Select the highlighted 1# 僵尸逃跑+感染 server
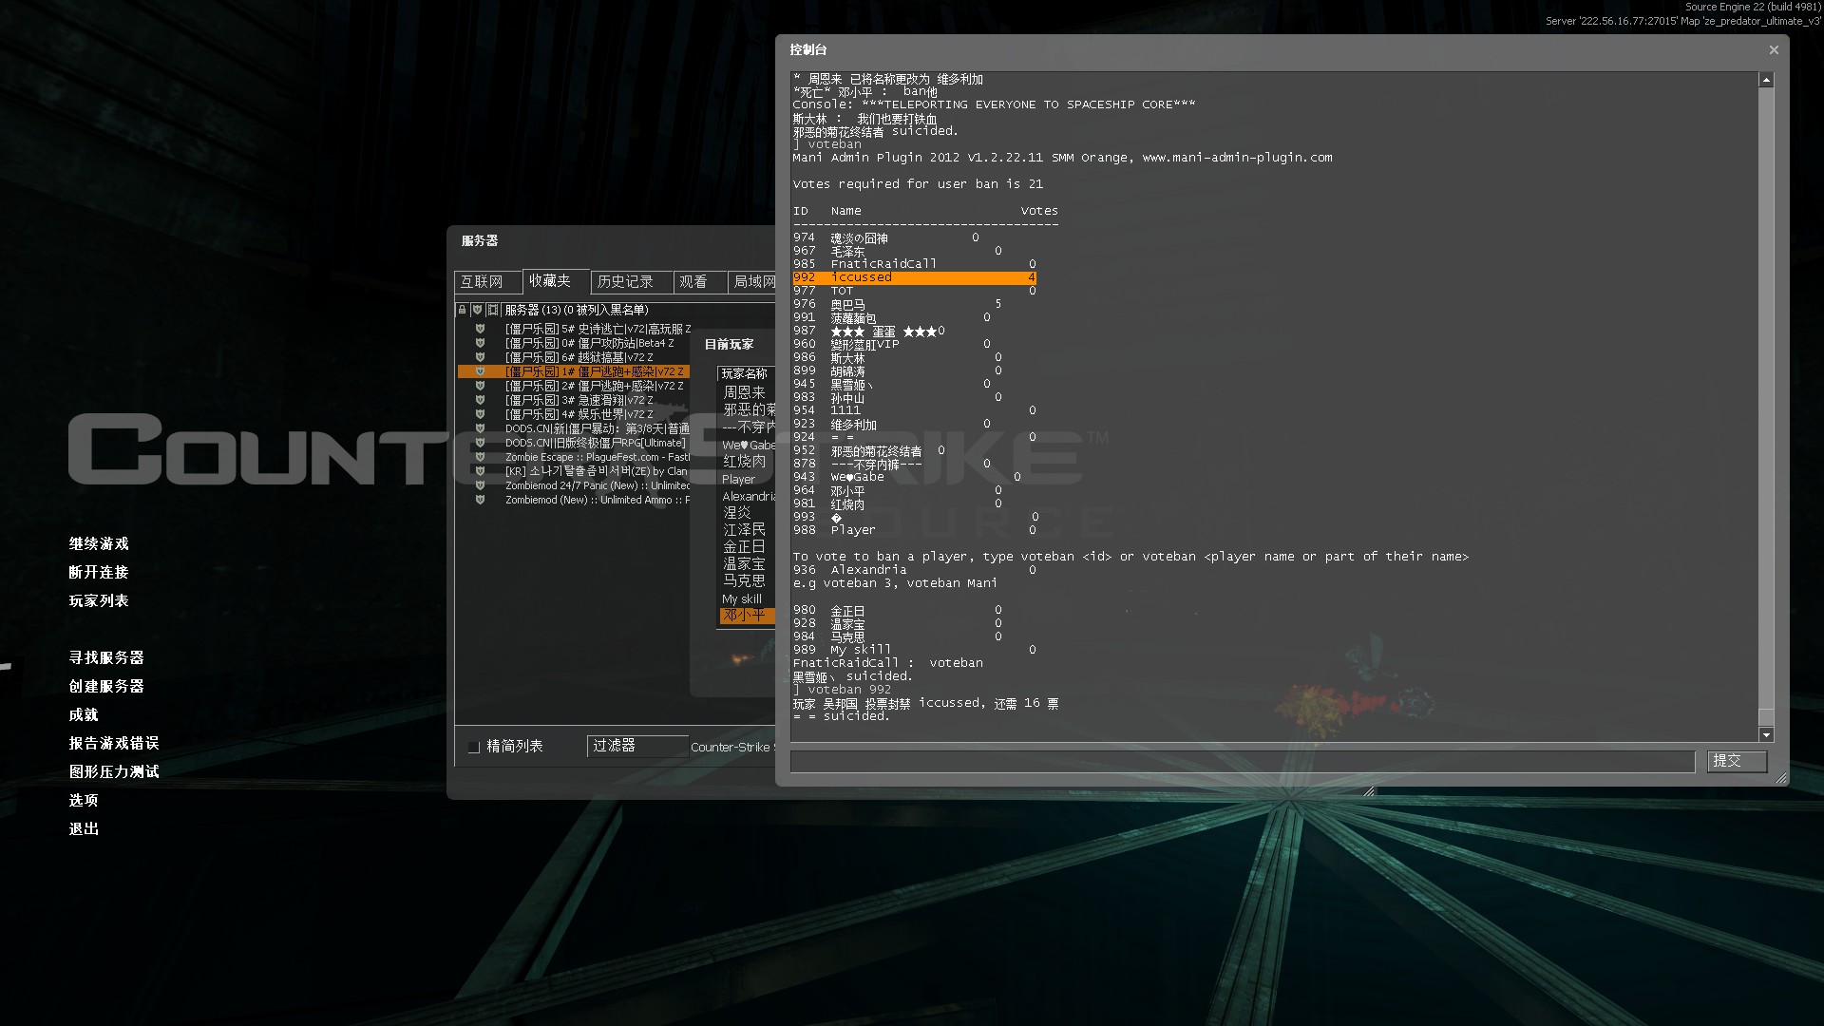This screenshot has width=1824, height=1026. 574,371
